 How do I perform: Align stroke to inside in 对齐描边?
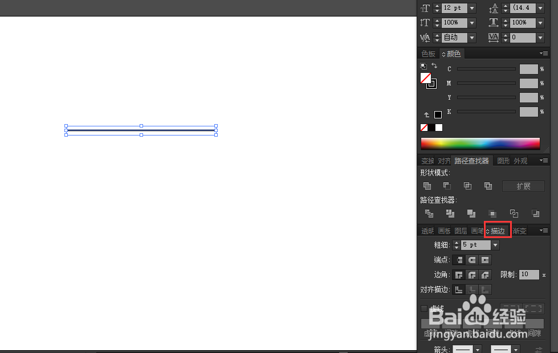pos(472,290)
